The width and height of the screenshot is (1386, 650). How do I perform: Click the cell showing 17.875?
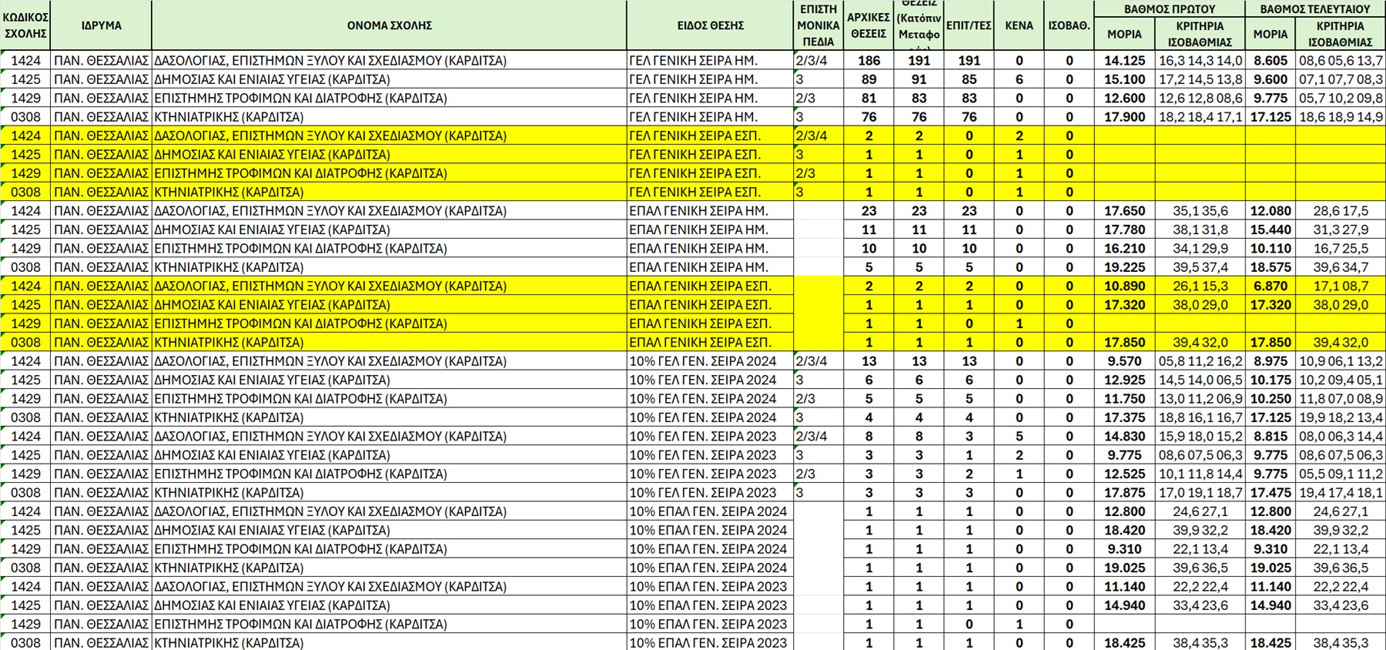[x=1124, y=492]
